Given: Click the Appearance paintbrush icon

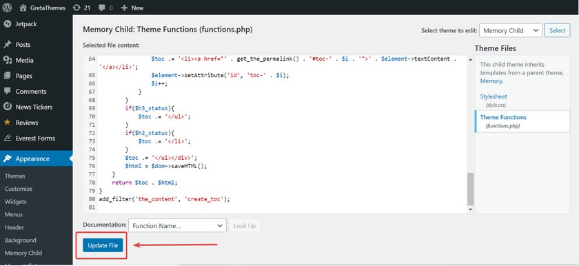Looking at the screenshot, I should coord(7,158).
